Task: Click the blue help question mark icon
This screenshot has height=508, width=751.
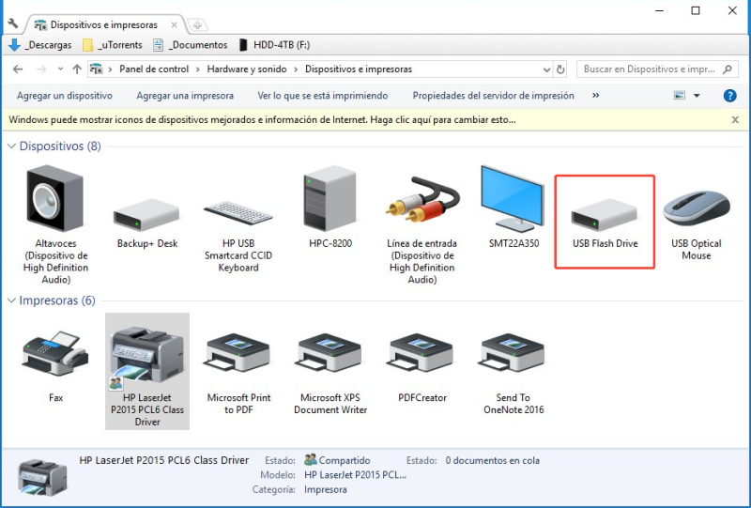Action: [x=729, y=96]
